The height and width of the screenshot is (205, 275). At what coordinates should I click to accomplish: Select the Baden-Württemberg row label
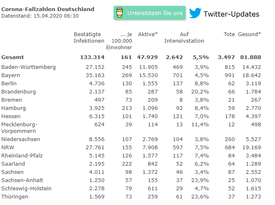click(x=28, y=67)
